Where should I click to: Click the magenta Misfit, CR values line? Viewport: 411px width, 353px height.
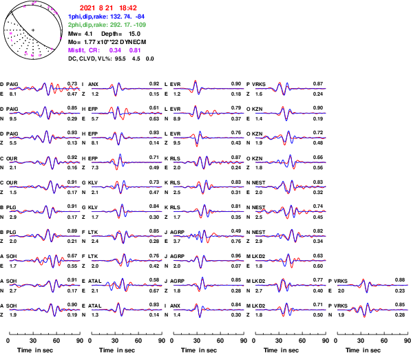coord(105,50)
